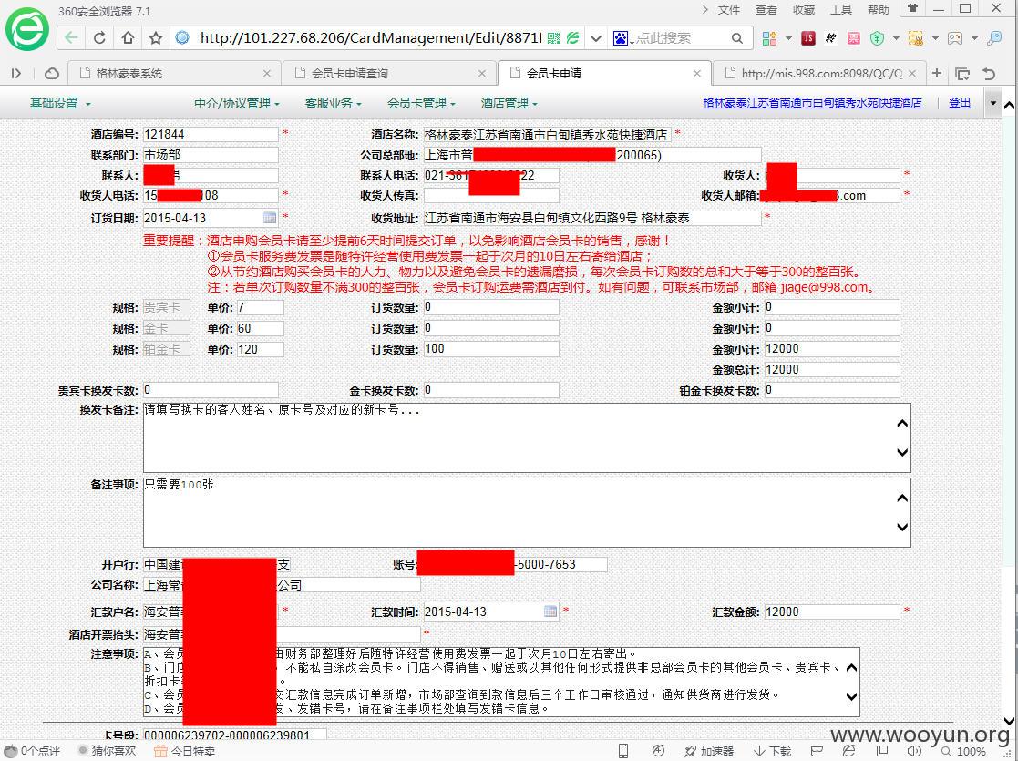Viewport: 1018px width, 761px height.
Task: Click the 加速器 rocket in status bar
Action: pyautogui.click(x=709, y=751)
